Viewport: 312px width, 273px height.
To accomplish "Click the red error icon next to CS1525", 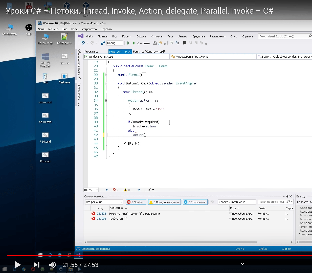I will coord(93,214).
